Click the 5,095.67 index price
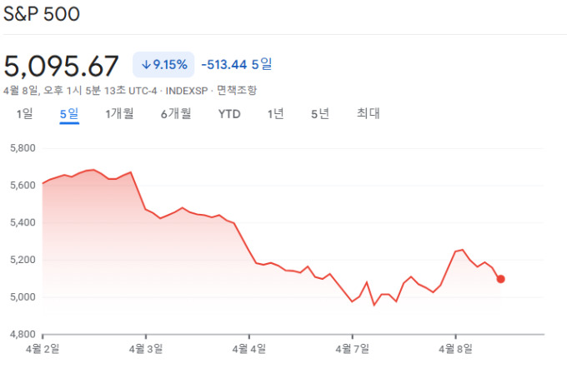This screenshot has width=567, height=378. click(x=62, y=65)
